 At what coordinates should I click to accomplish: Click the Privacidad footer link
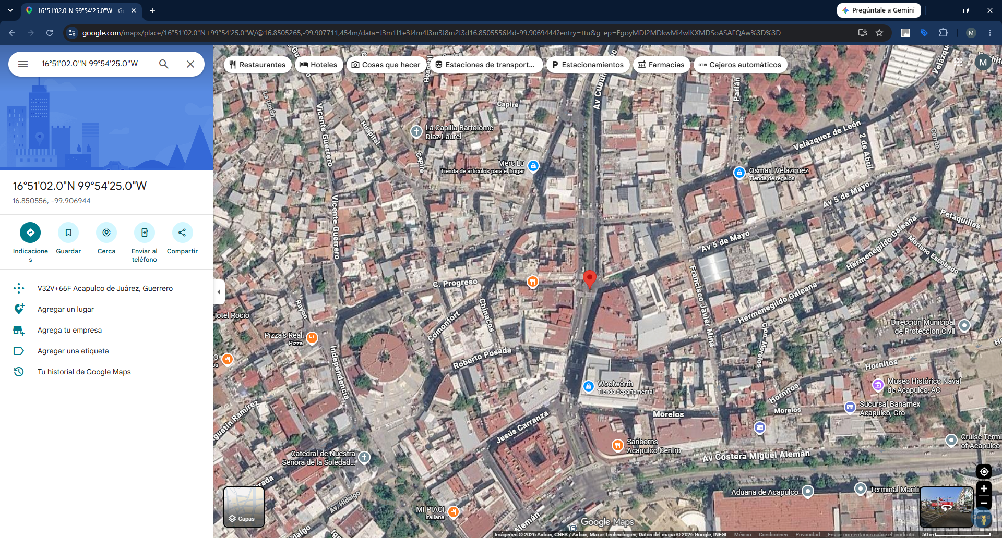pyautogui.click(x=808, y=534)
